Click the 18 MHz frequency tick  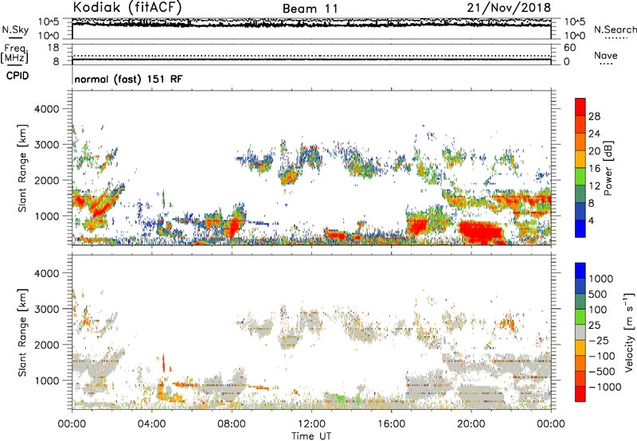[x=53, y=48]
